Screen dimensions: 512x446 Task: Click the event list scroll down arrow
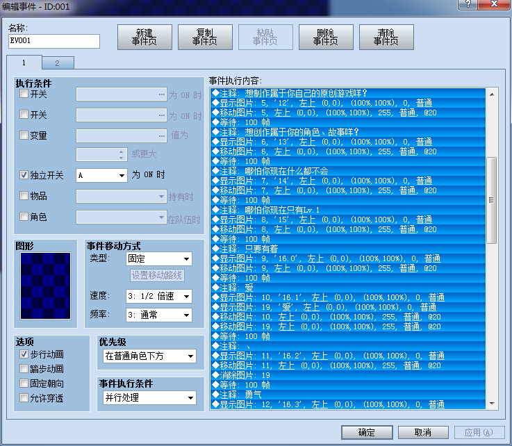point(492,404)
